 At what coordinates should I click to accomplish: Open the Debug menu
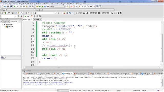coord(33,4)
